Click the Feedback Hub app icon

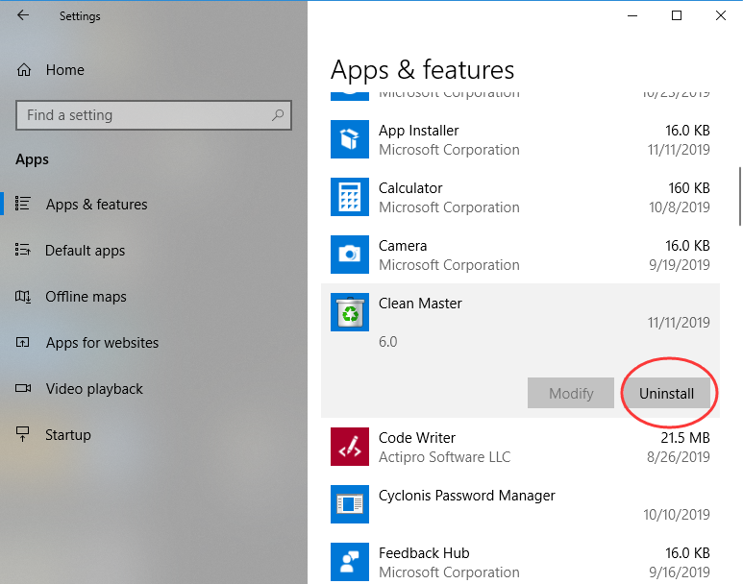[x=350, y=562]
